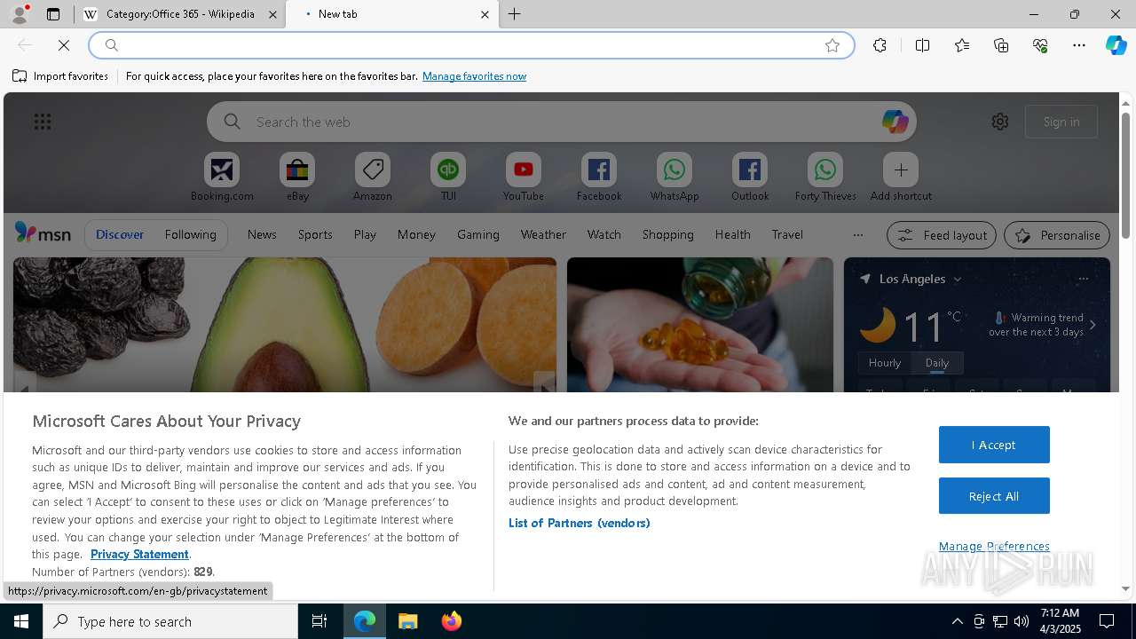Open a new tab with plus button
Image resolution: width=1136 pixels, height=639 pixels.
514,14
